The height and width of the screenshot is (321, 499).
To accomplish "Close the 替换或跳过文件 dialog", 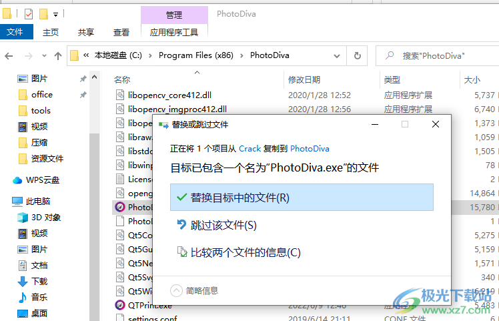I will [436, 124].
